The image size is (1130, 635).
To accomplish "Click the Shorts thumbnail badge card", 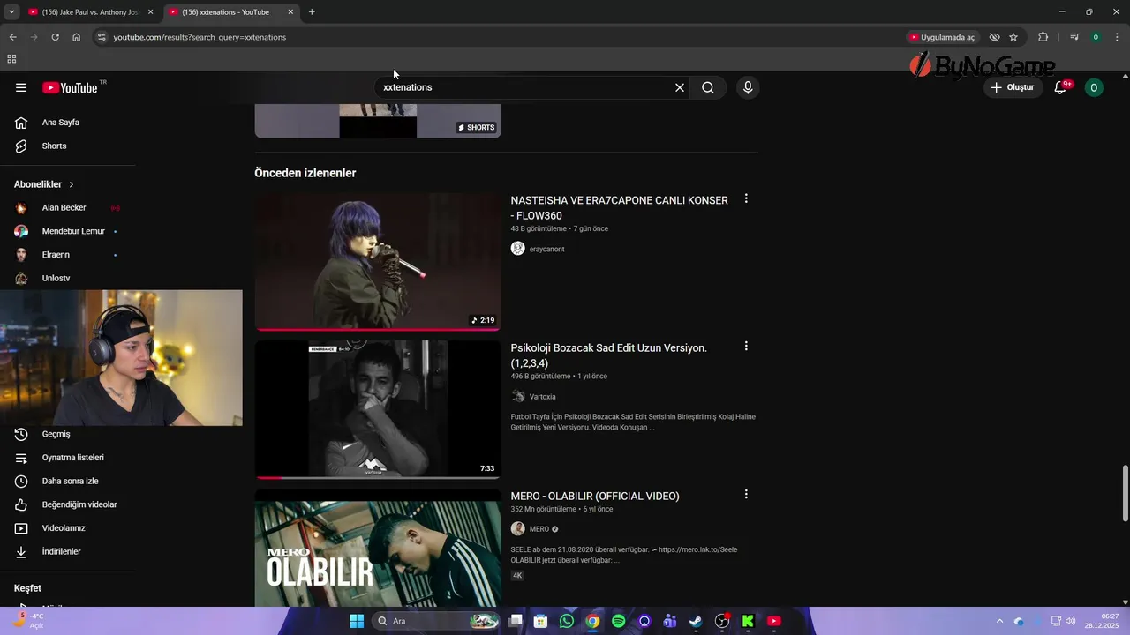I will click(378, 121).
